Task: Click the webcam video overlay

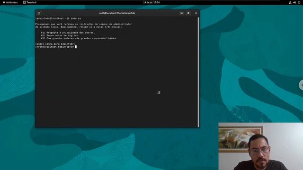Action: (x=261, y=146)
